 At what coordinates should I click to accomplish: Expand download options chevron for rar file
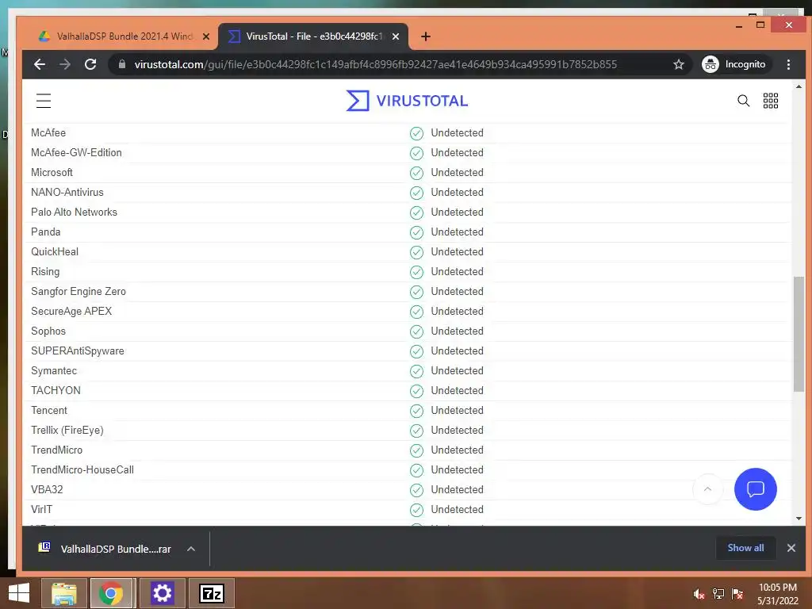point(191,549)
